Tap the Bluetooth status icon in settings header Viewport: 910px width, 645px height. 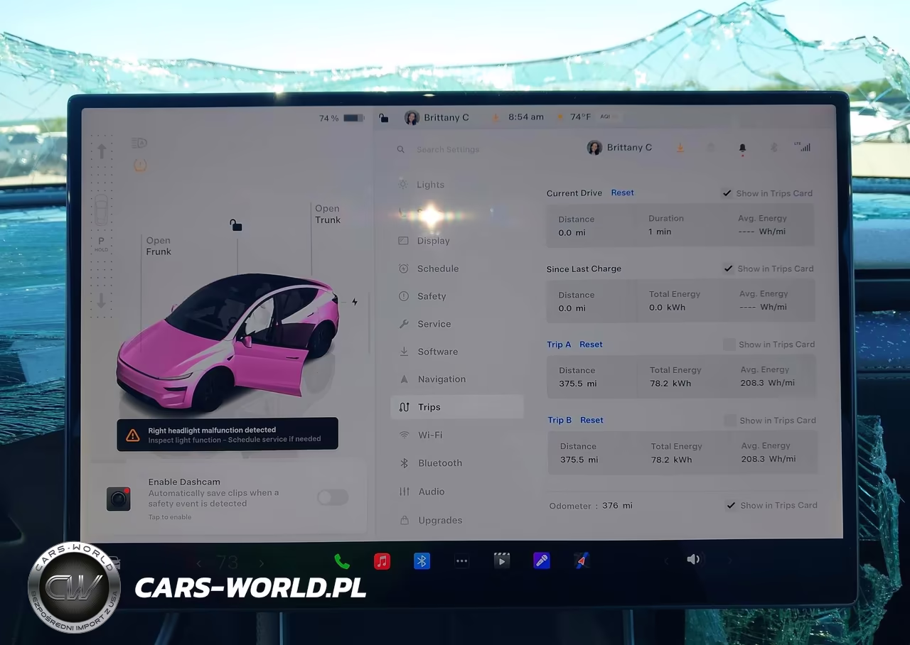tap(774, 148)
